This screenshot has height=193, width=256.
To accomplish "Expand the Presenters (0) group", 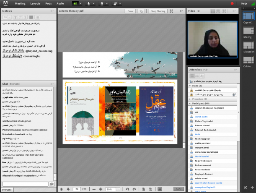I will pos(190,99).
